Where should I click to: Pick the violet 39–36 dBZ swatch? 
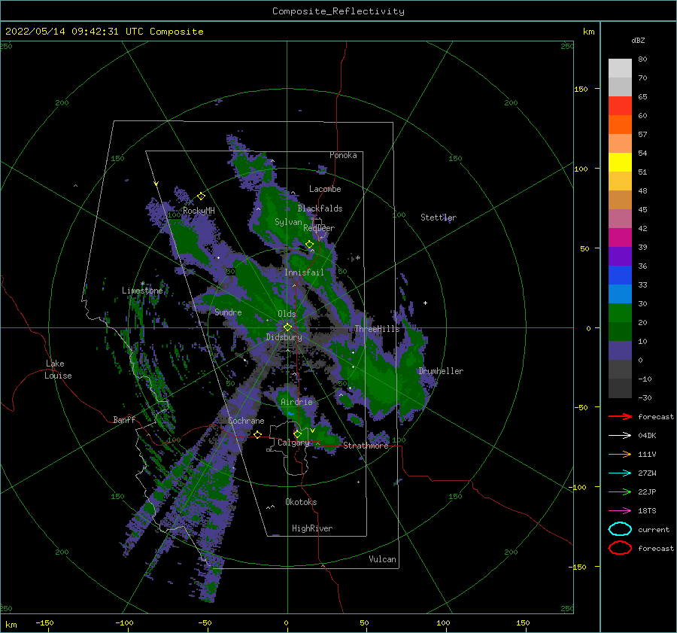620,257
